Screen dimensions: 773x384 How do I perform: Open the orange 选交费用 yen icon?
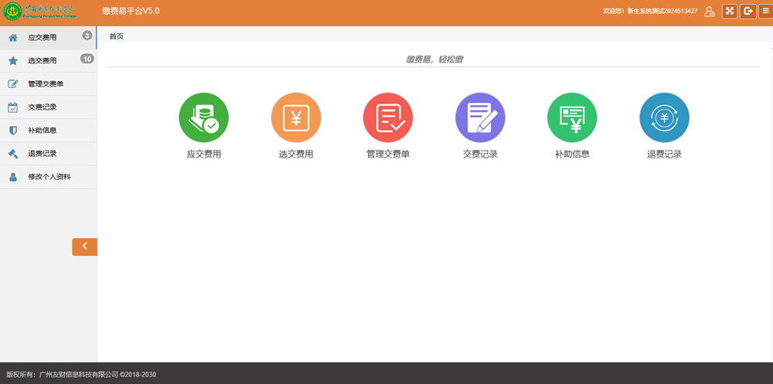(295, 117)
